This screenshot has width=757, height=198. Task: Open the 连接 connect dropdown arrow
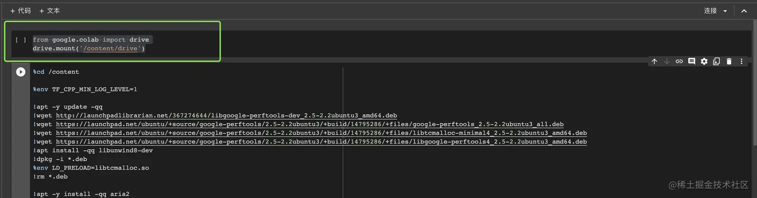point(725,11)
